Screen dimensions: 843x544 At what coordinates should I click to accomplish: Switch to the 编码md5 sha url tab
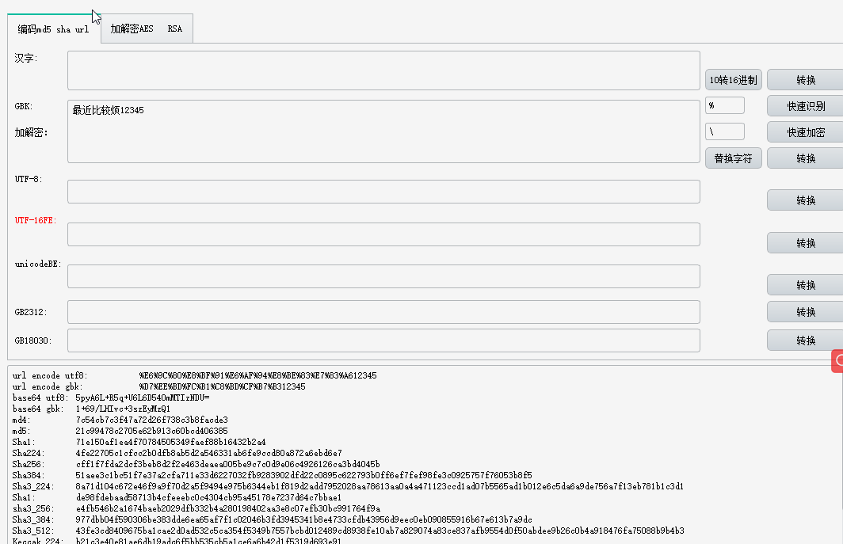[x=54, y=29]
